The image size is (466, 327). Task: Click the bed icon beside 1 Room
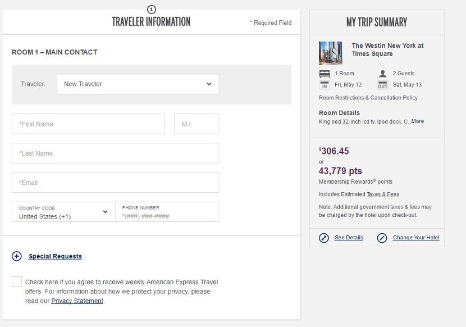[x=325, y=74]
